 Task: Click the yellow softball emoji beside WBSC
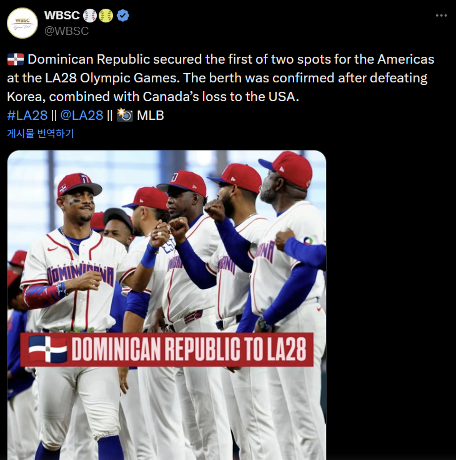pyautogui.click(x=106, y=16)
